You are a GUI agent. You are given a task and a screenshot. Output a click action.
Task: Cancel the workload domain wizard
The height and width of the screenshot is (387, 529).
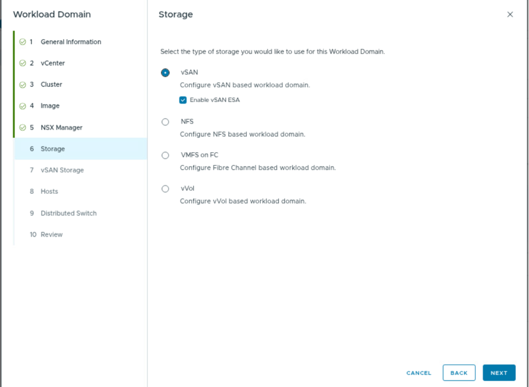click(418, 373)
